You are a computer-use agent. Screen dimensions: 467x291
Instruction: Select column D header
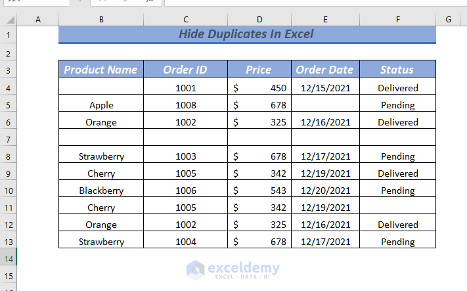coord(259,20)
